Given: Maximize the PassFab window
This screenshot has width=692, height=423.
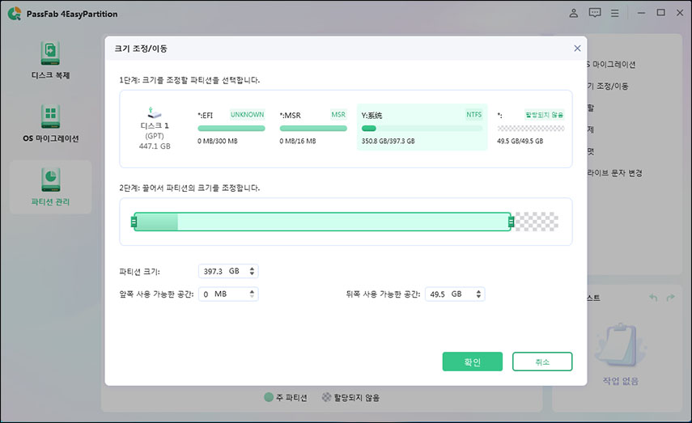Looking at the screenshot, I should click(x=660, y=13).
